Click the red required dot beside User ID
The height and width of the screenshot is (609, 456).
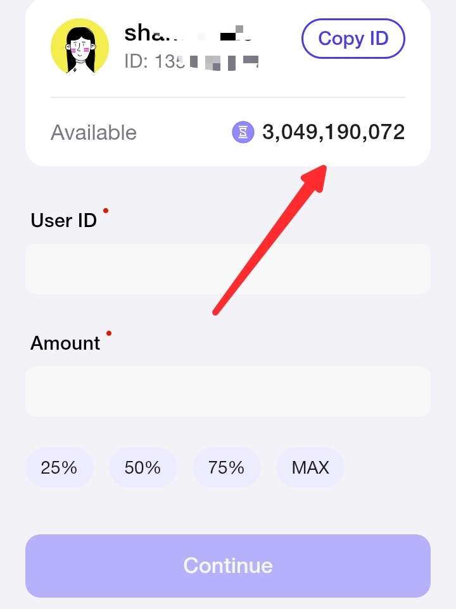point(105,211)
